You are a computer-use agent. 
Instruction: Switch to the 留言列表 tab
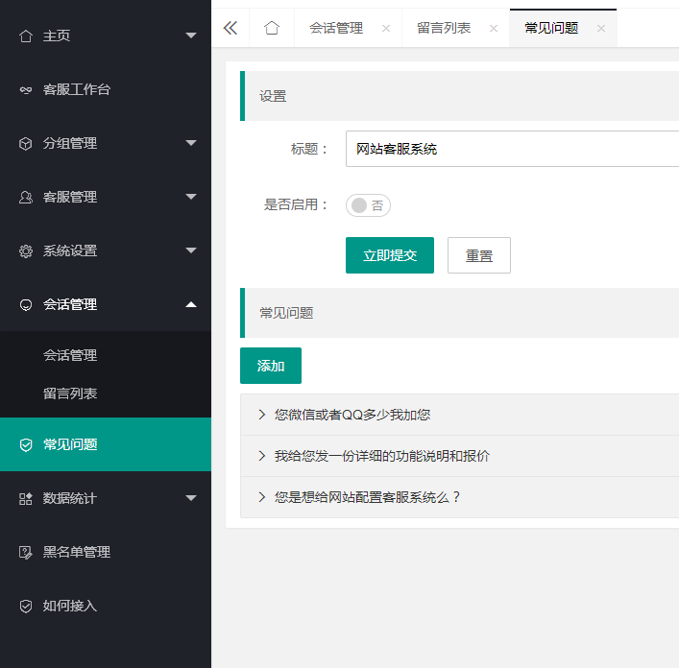tap(444, 29)
